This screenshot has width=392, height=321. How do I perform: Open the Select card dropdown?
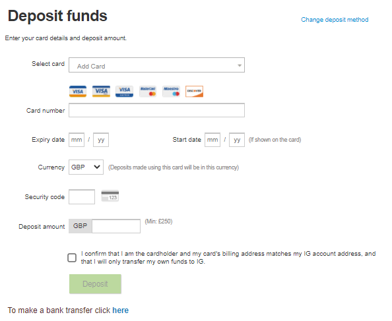[157, 65]
